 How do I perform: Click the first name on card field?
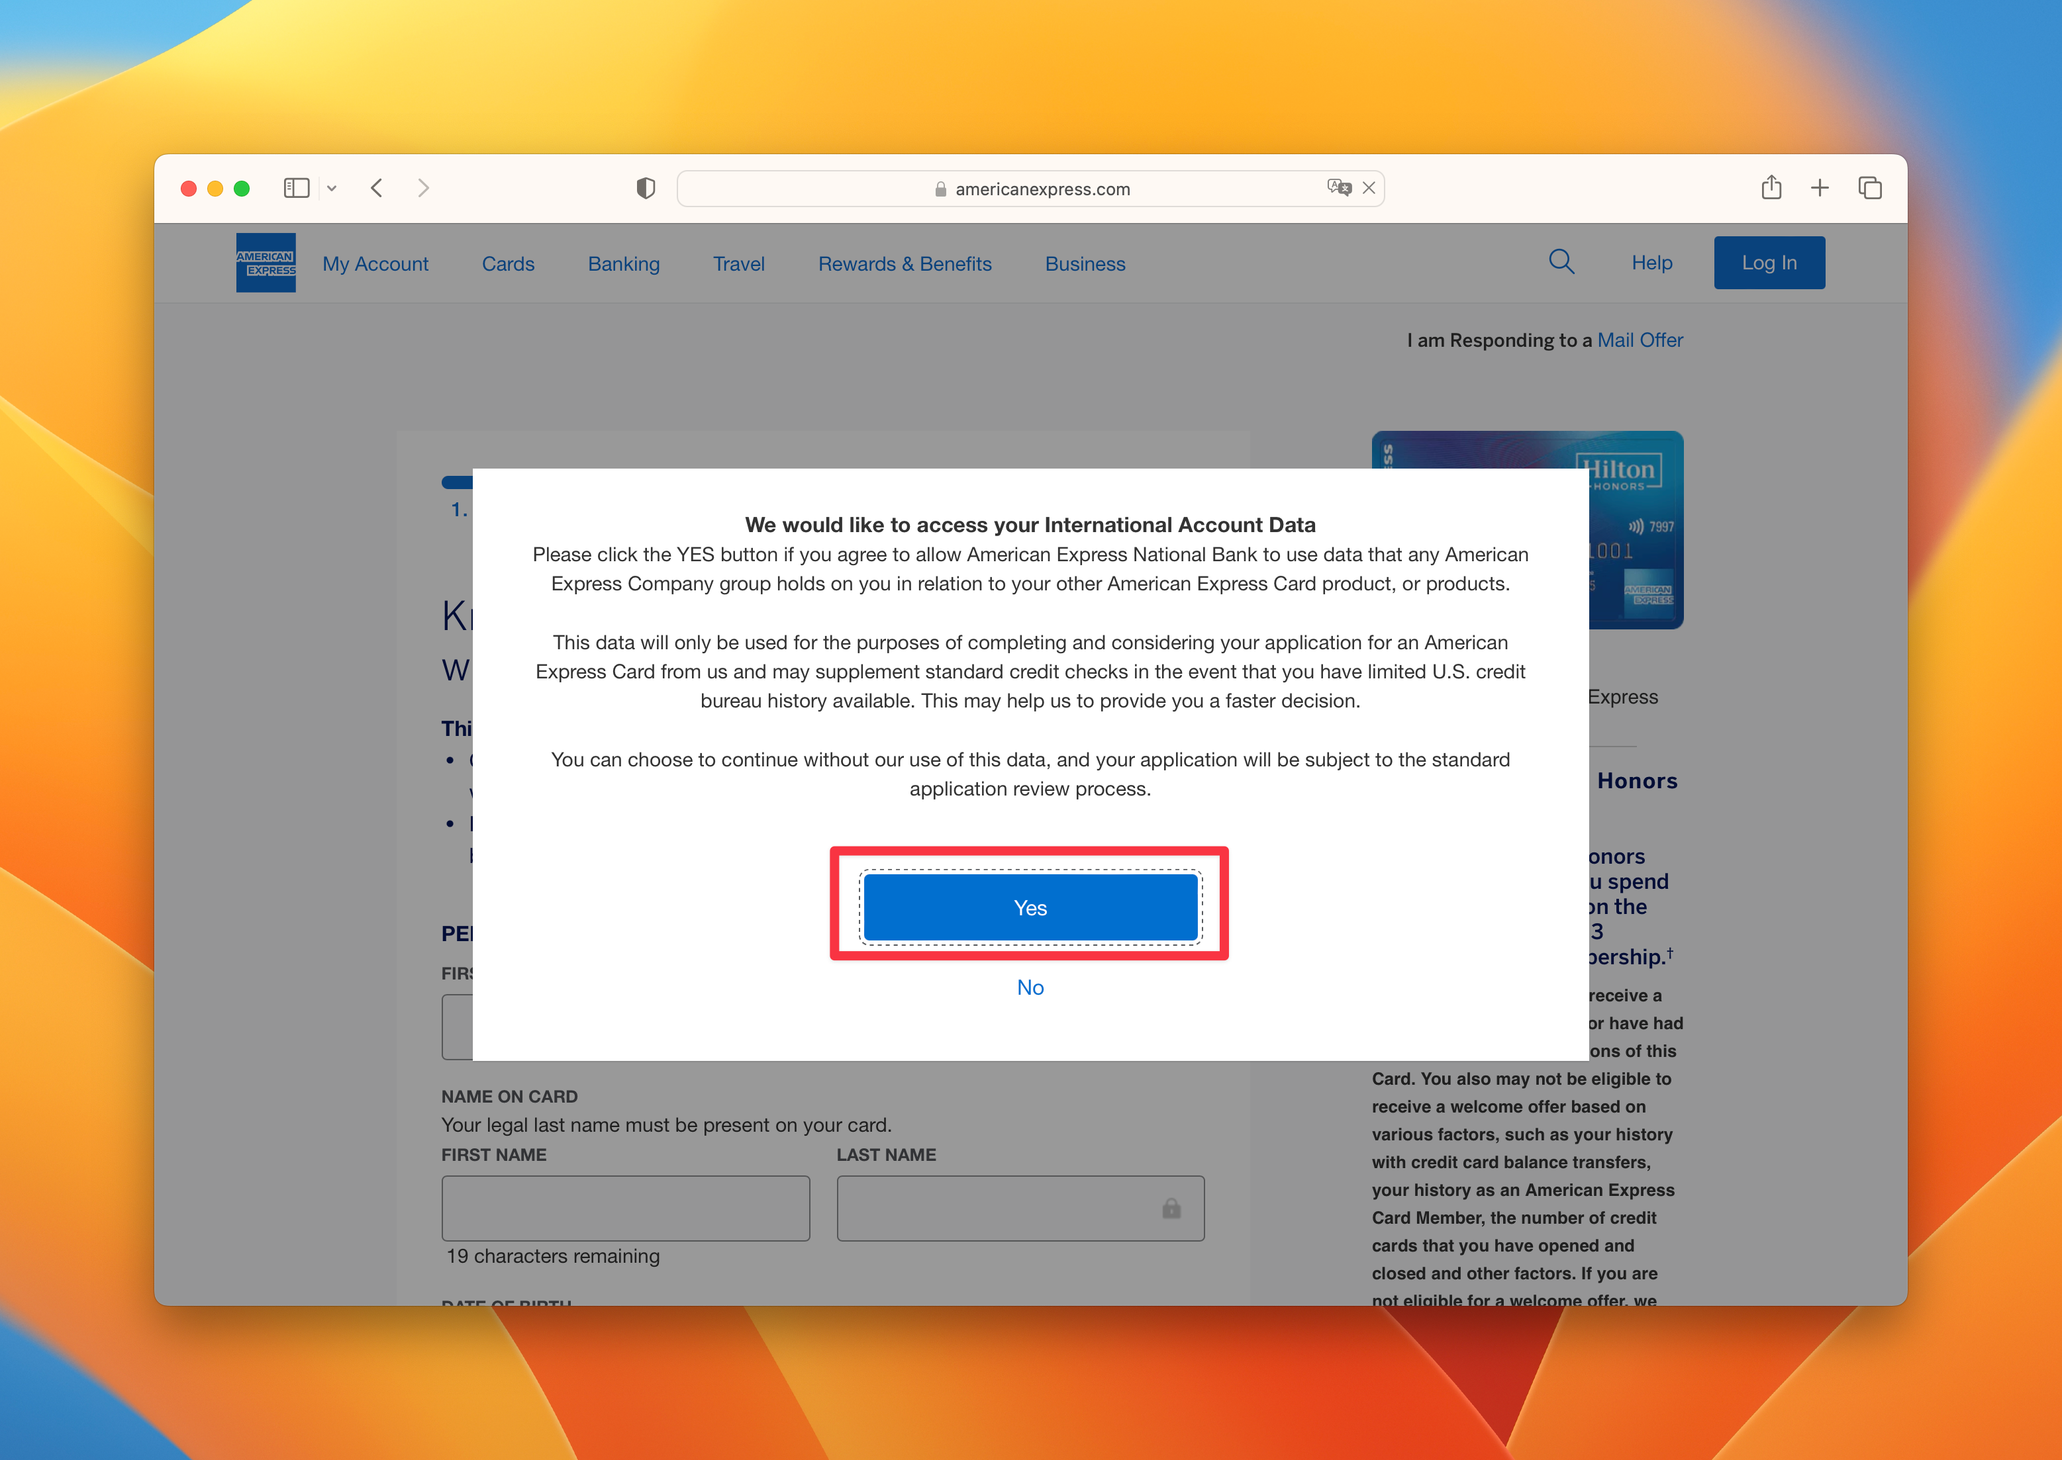click(x=626, y=1209)
